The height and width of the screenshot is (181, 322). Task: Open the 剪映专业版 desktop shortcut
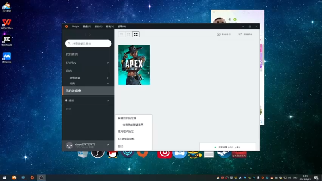[7, 41]
